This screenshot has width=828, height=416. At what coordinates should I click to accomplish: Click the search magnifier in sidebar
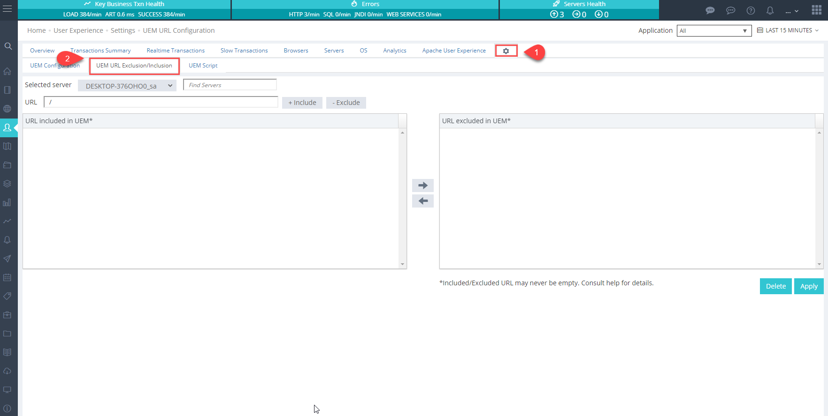[x=8, y=46]
